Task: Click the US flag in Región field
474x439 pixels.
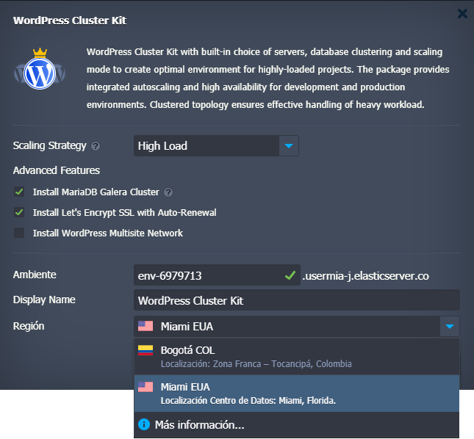Action: click(x=146, y=326)
